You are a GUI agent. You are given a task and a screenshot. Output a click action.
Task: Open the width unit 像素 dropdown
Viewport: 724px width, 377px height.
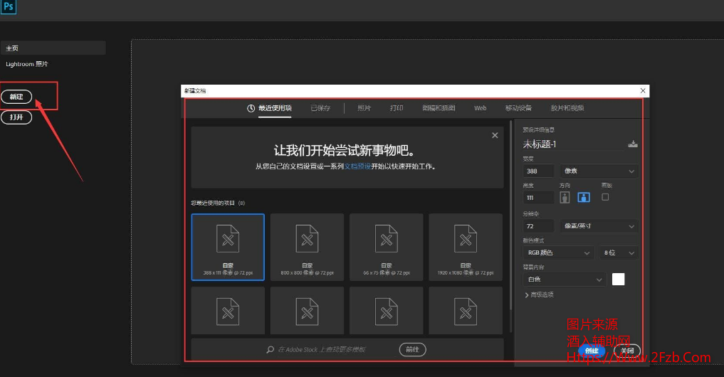coord(599,171)
